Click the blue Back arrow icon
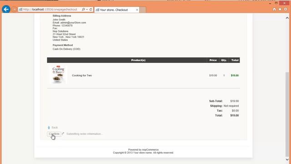This screenshot has width=291, height=164. (x=49, y=128)
